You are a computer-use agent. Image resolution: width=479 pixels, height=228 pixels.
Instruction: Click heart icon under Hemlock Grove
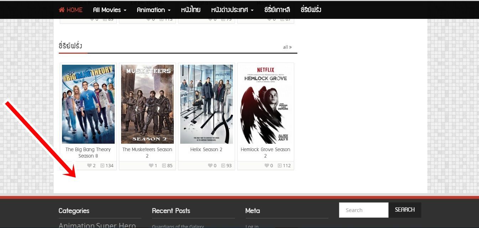pyautogui.click(x=267, y=165)
